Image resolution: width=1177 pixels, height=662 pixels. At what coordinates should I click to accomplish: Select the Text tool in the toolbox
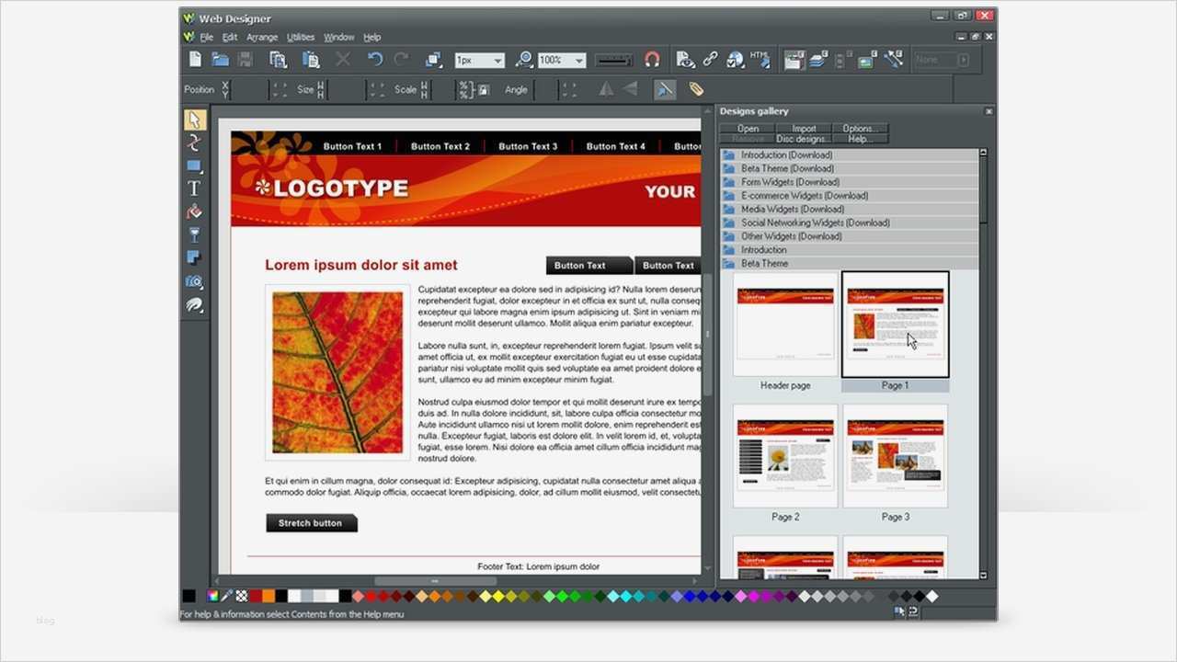[194, 188]
